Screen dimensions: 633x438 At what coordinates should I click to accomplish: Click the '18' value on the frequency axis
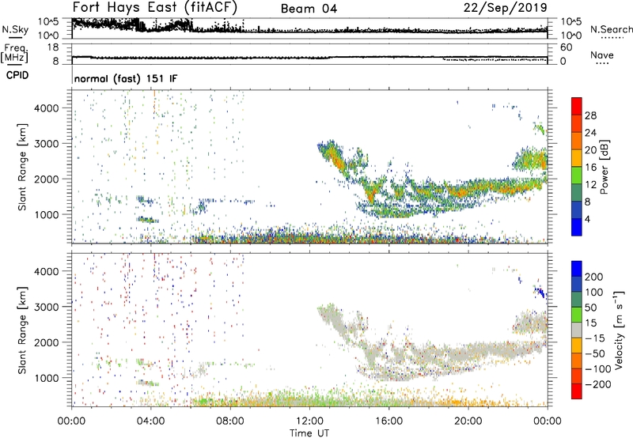53,47
